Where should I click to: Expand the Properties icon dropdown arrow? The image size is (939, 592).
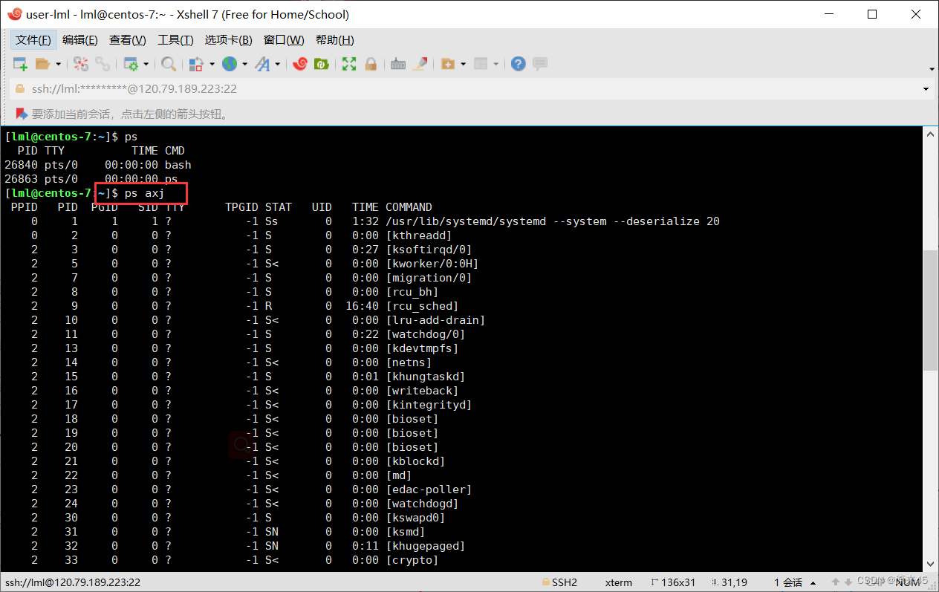coord(146,65)
